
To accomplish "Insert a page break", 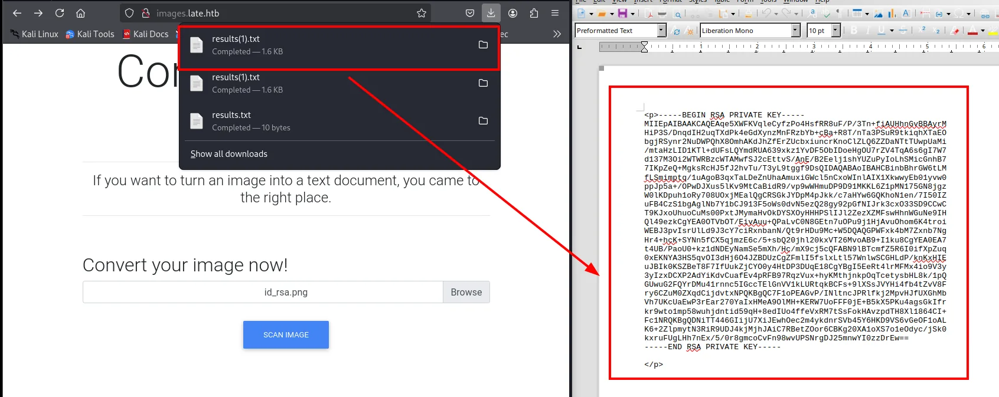I will (x=925, y=14).
